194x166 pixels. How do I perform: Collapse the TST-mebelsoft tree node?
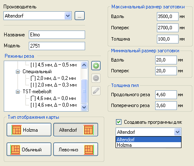(x=18, y=92)
